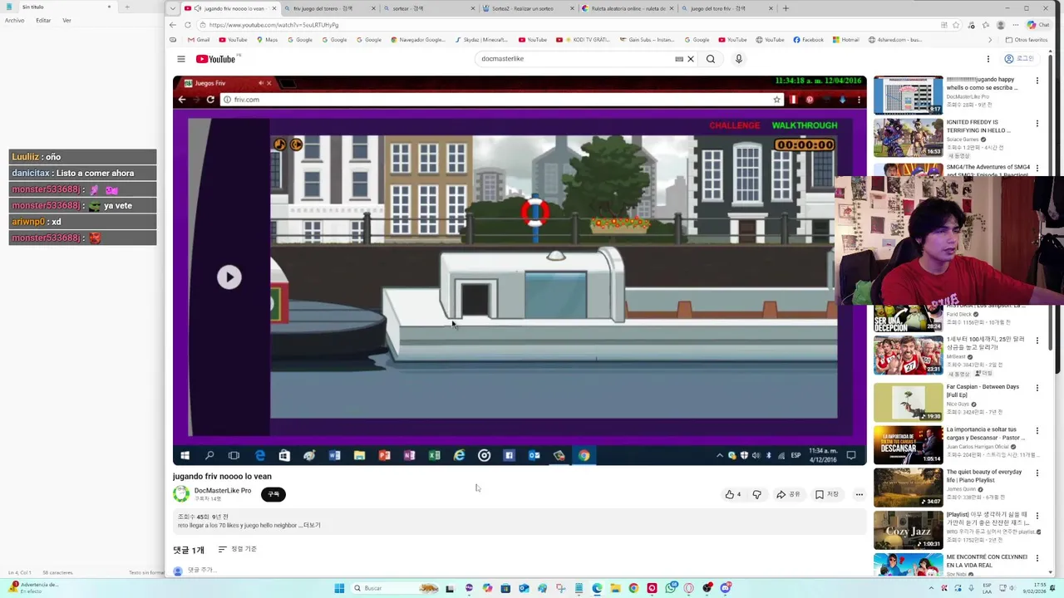Screen dimensions: 1064x598
Task: Open a new browser tab with plus
Action: click(786, 8)
